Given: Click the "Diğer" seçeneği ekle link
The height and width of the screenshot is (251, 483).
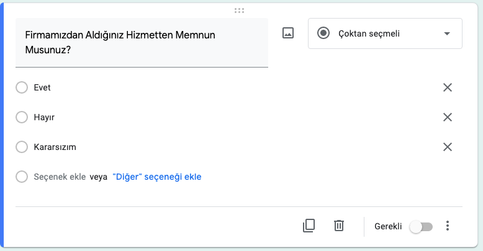Looking at the screenshot, I should (x=157, y=177).
